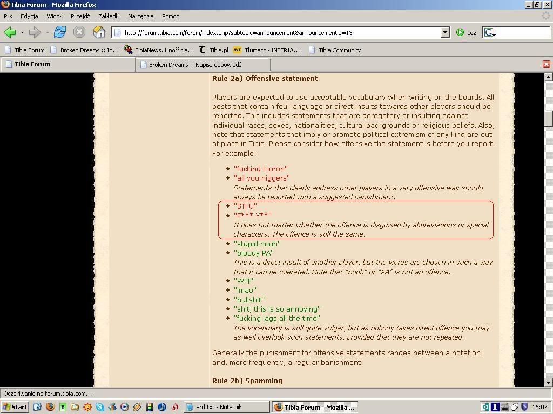553x414 pixels.
Task: Open the green X quick launch icon
Action: (63, 407)
